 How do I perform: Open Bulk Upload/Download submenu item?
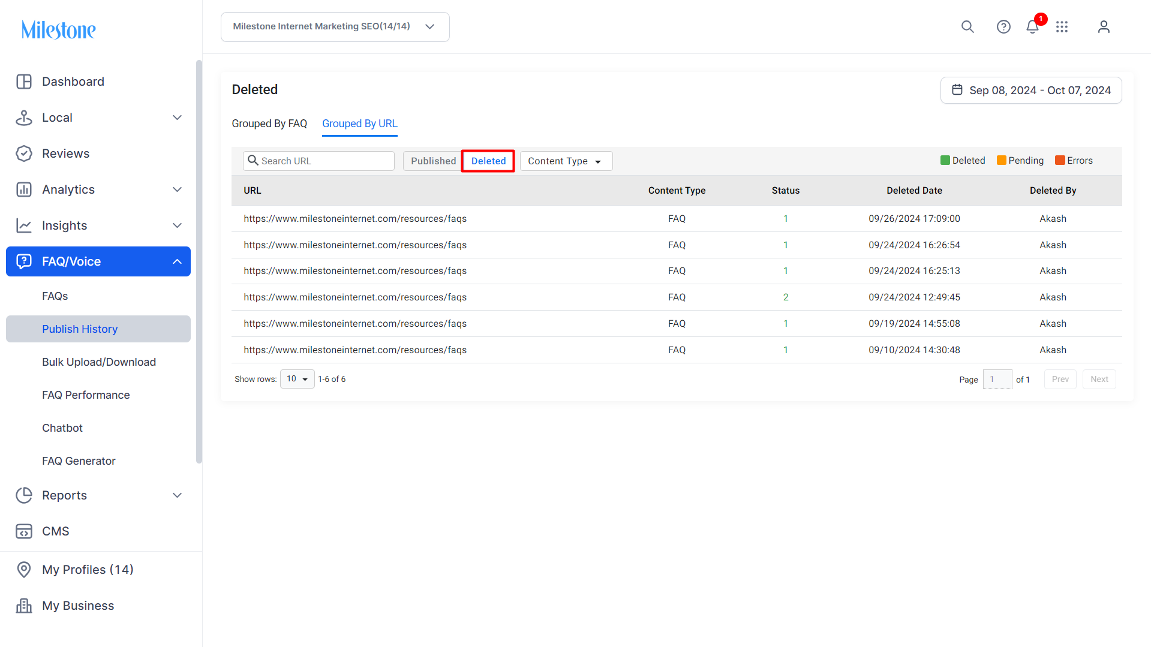(98, 362)
